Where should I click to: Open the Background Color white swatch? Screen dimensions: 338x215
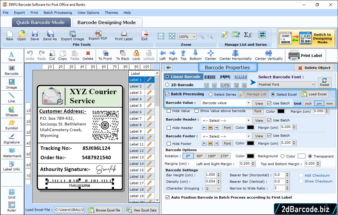pyautogui.click(x=302, y=156)
